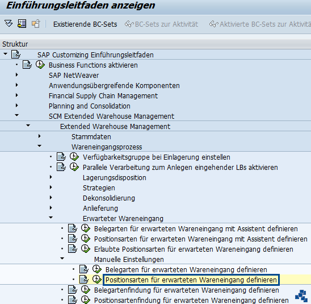This screenshot has width=311, height=304.
Task: Select Belegartenfindung für erwarteten Wareneingang definieren text
Action: coord(187,290)
